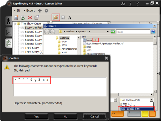Close the Confirm dialog

tap(107, 58)
